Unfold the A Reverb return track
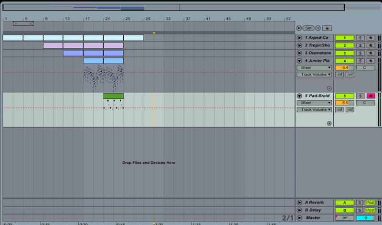Image resolution: width=382 pixels, height=225 pixels. point(299,203)
